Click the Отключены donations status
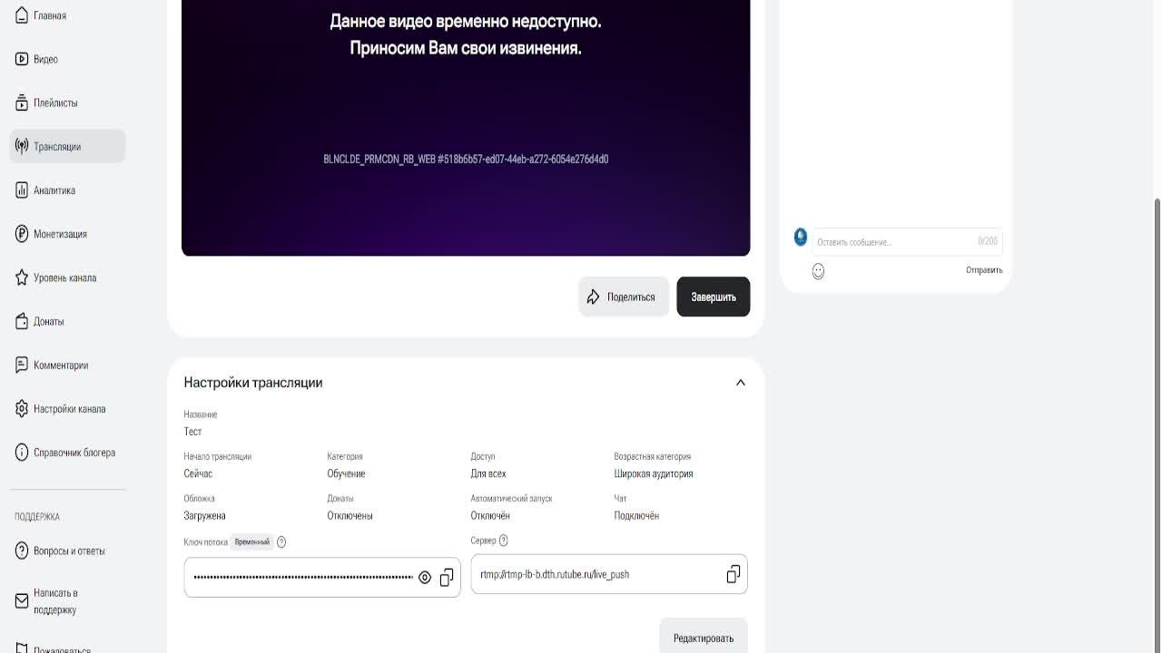This screenshot has width=1162, height=653. tap(350, 515)
